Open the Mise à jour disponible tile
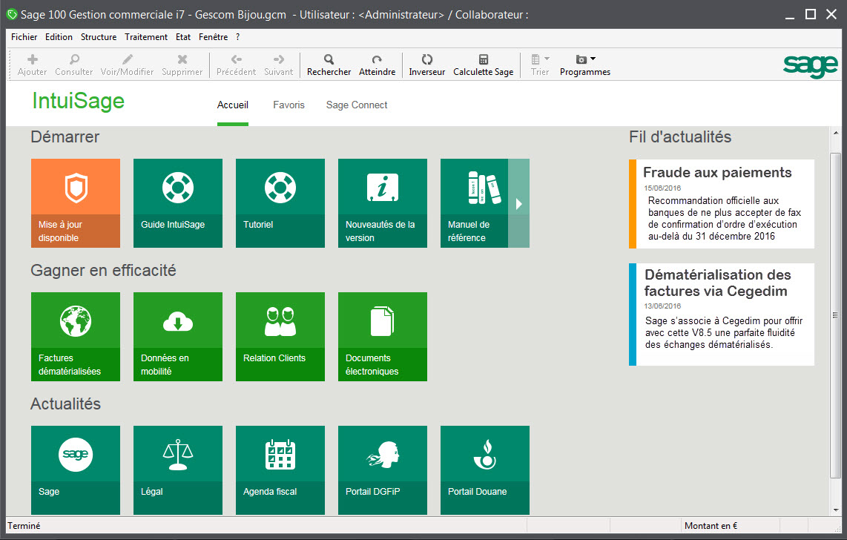Image resolution: width=847 pixels, height=540 pixels. (75, 202)
